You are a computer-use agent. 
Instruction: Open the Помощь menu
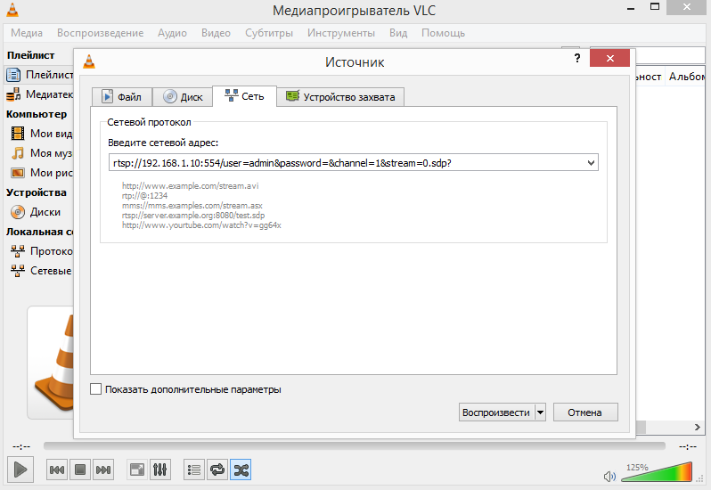pyautogui.click(x=443, y=33)
